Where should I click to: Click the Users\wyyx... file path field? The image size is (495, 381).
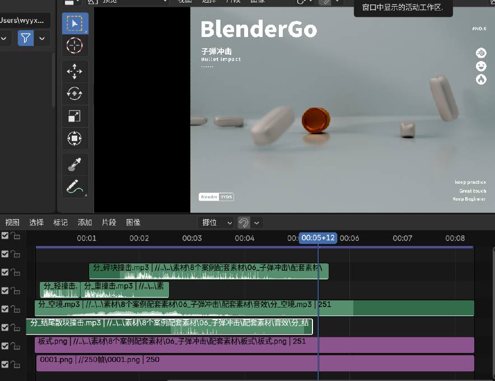click(25, 21)
